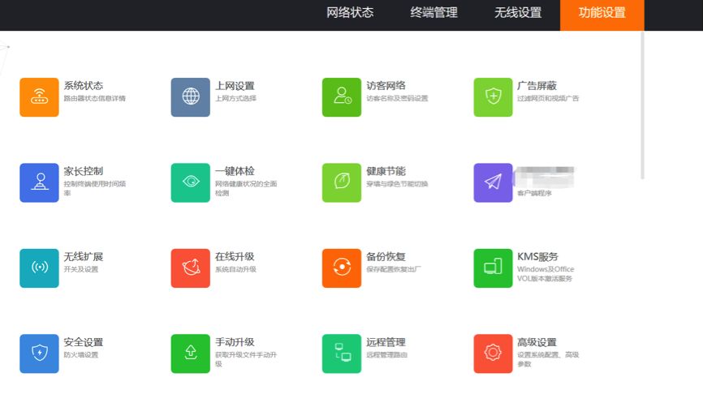
Task: Click the 上网方式选择 description
Action: pos(236,98)
